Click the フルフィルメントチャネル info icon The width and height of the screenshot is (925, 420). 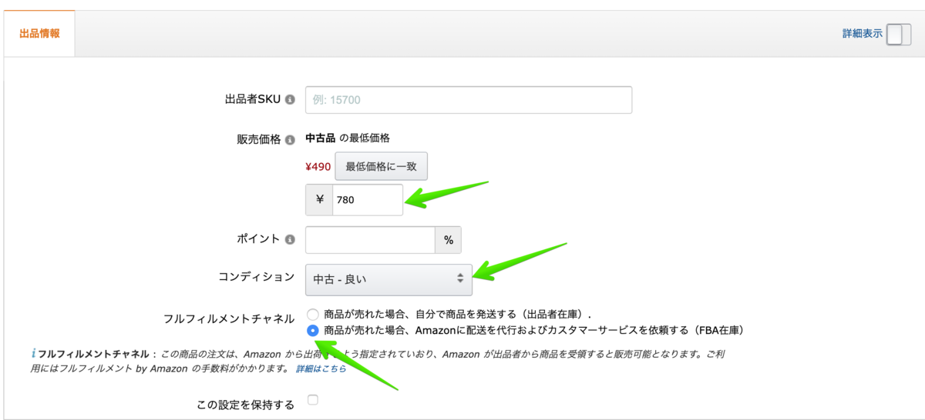pyautogui.click(x=33, y=354)
